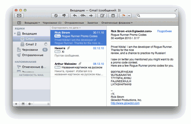
Task: Hide mailbox list via favorites bar toggle
Action: [x=19, y=23]
